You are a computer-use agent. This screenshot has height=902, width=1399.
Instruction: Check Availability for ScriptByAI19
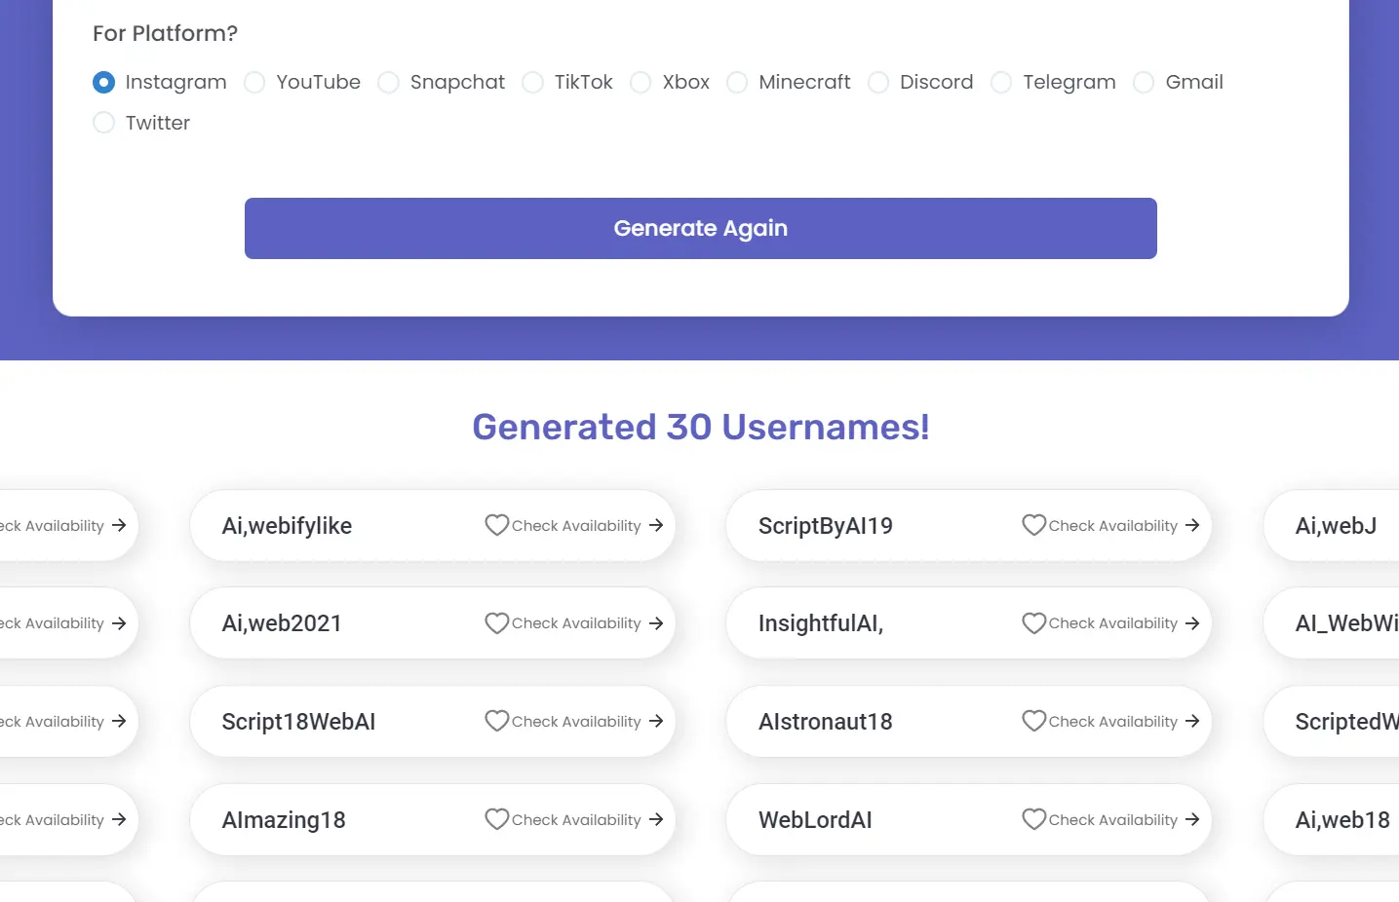[1111, 525]
